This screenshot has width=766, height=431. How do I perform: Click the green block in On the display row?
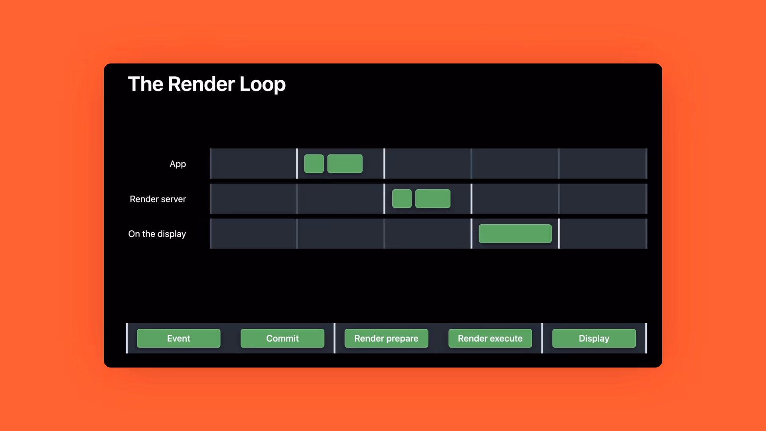point(515,233)
